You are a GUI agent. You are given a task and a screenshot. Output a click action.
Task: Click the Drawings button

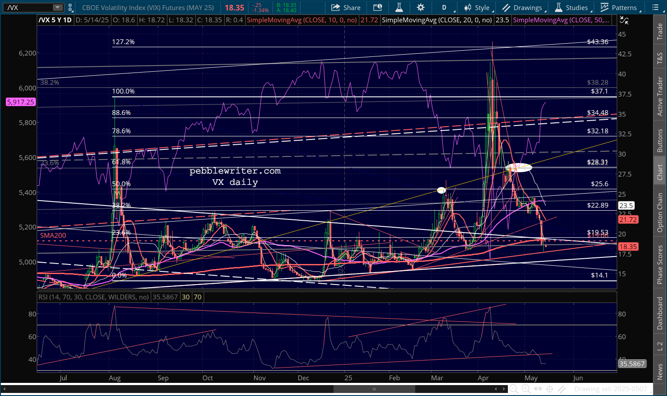(x=523, y=7)
